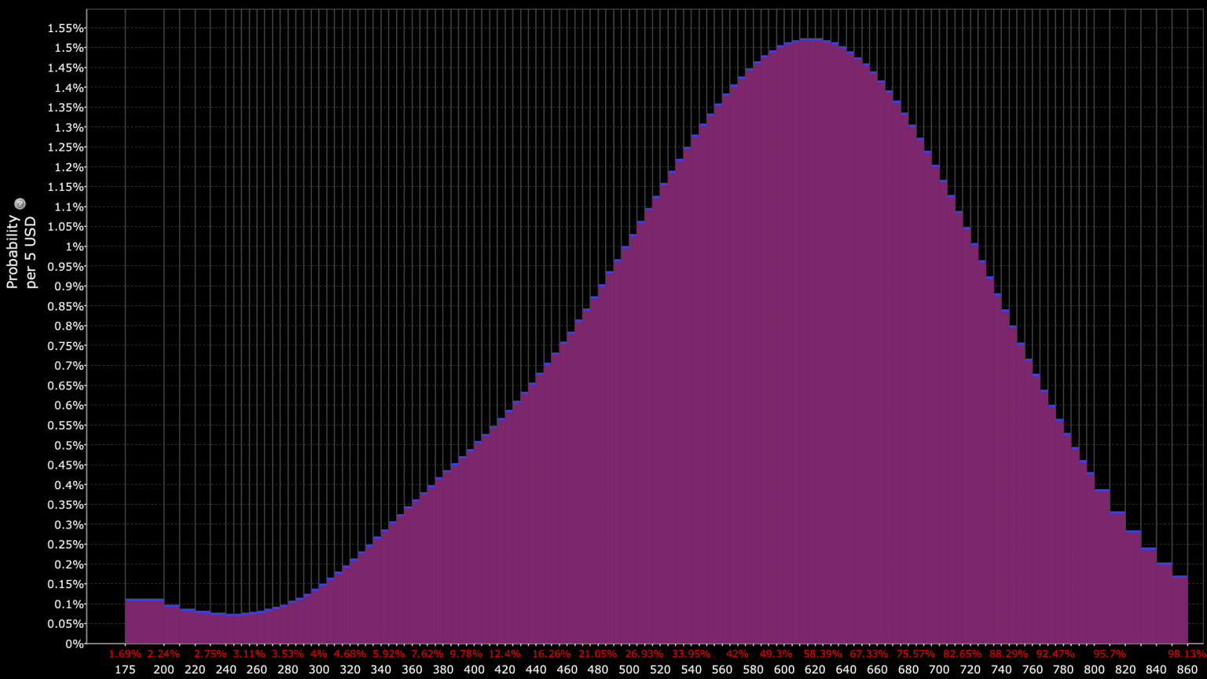Click the 400 price label on x-axis
This screenshot has height=679, width=1207.
pyautogui.click(x=474, y=670)
